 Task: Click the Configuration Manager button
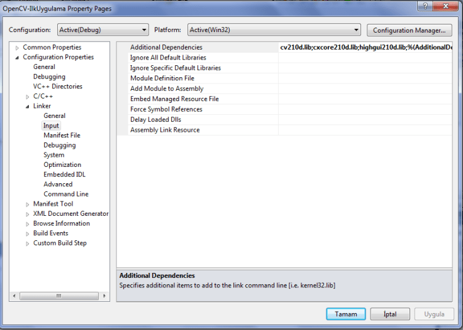(x=409, y=30)
